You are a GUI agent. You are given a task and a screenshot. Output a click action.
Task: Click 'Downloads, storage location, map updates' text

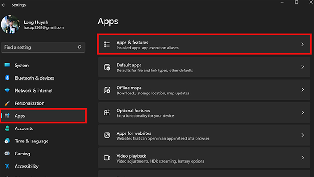[153, 93]
